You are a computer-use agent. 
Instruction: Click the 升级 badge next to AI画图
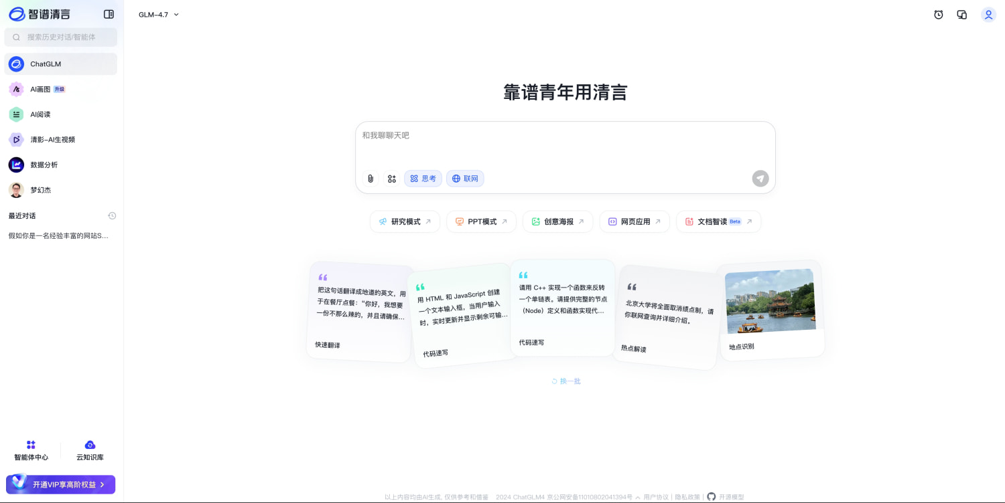pyautogui.click(x=60, y=89)
